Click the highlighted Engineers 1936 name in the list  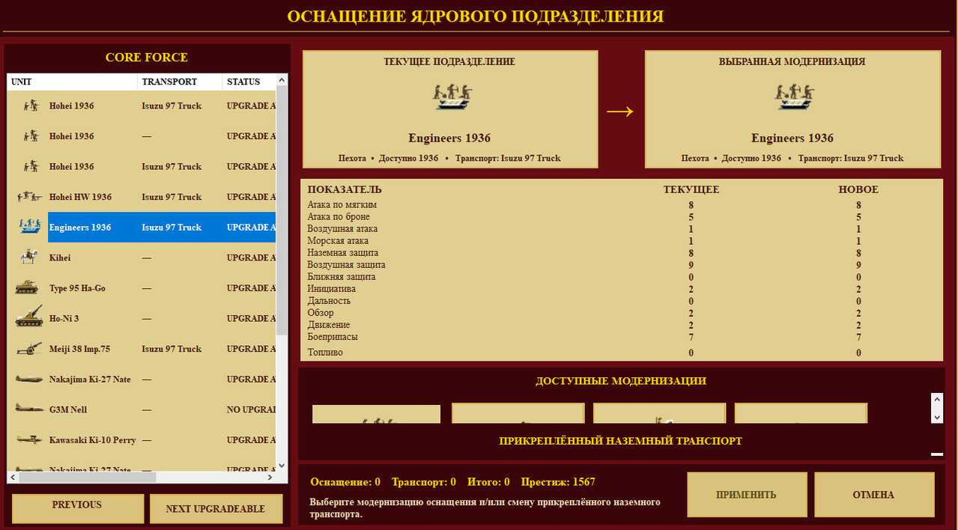pos(80,227)
